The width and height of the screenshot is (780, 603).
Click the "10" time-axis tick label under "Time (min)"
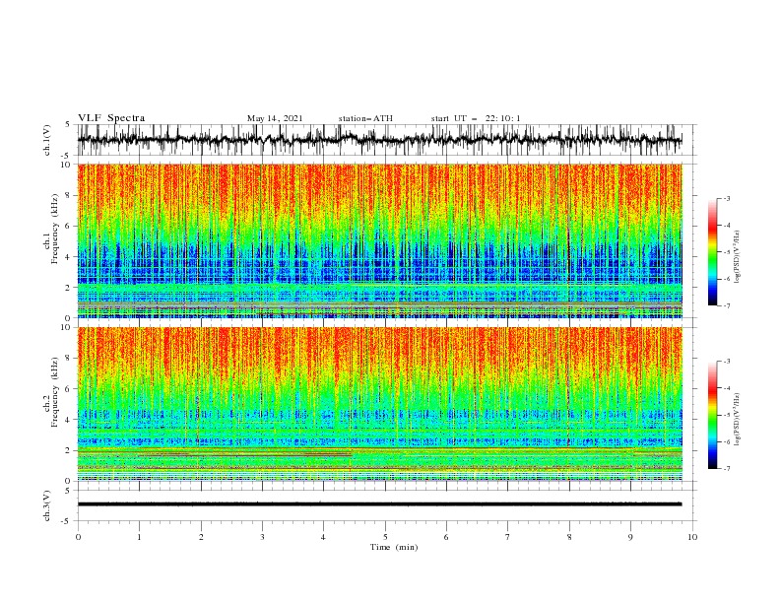click(x=692, y=537)
